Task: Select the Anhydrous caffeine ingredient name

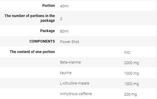Action: click(76, 94)
